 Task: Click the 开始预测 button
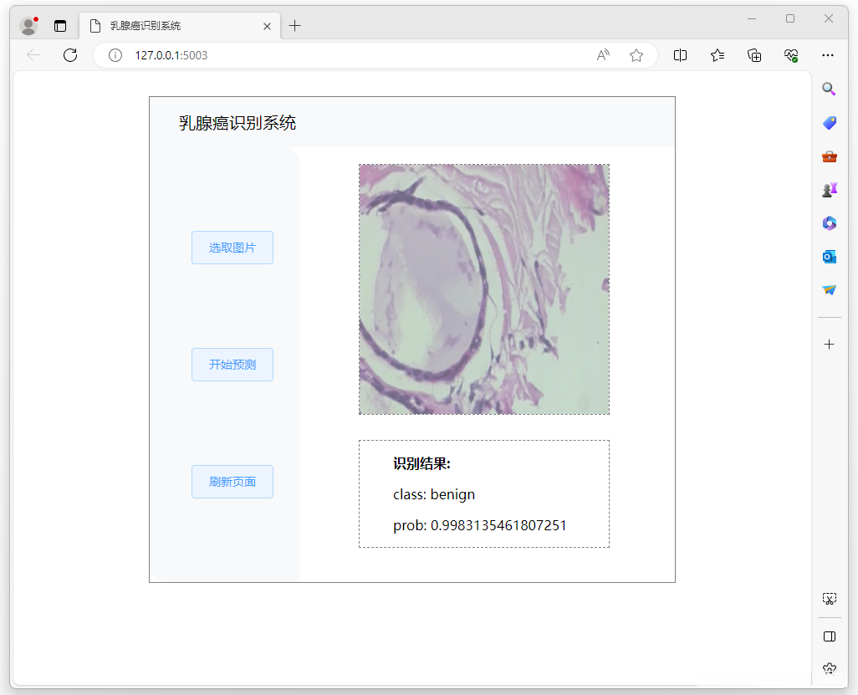[x=232, y=365]
